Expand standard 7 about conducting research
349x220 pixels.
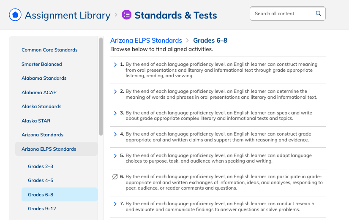115,204
